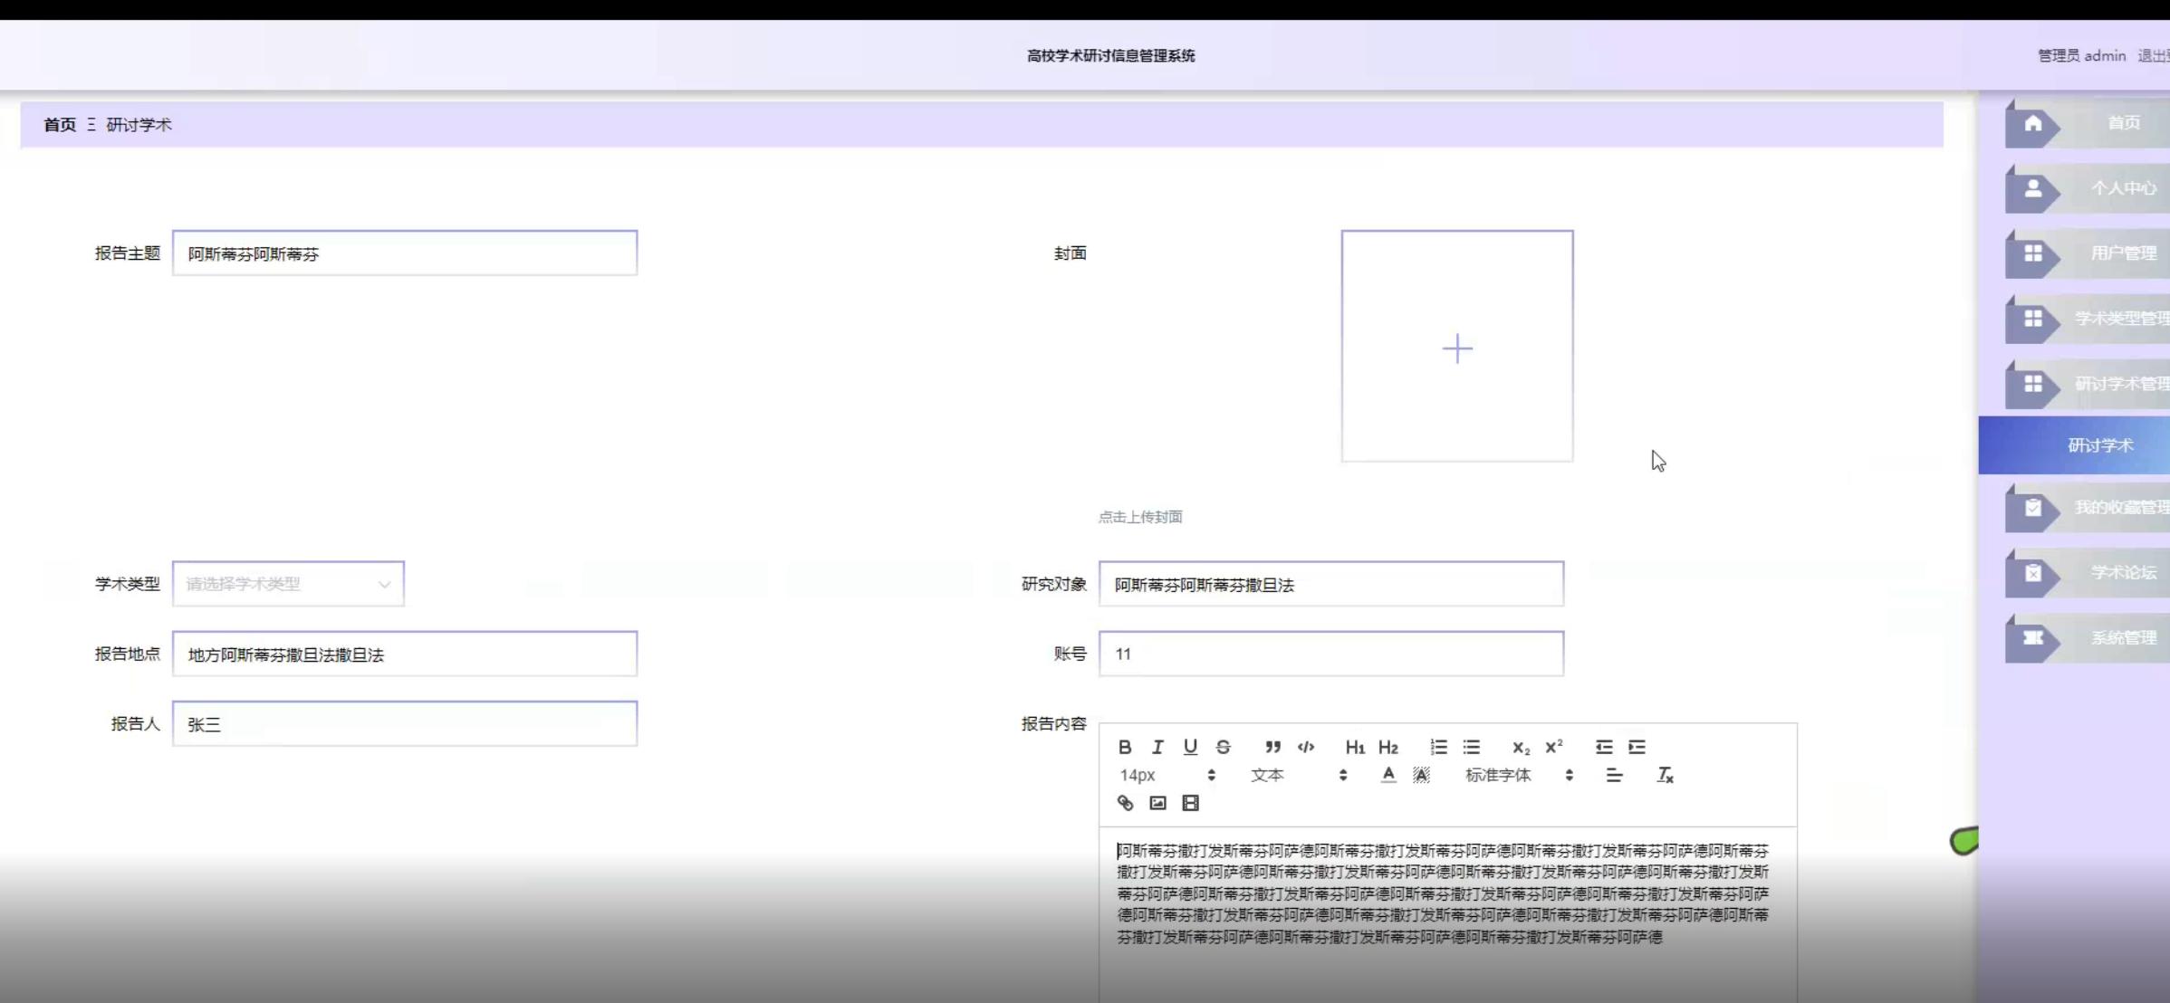
Task: Open the 标准字体 font family dropdown
Action: click(1503, 775)
